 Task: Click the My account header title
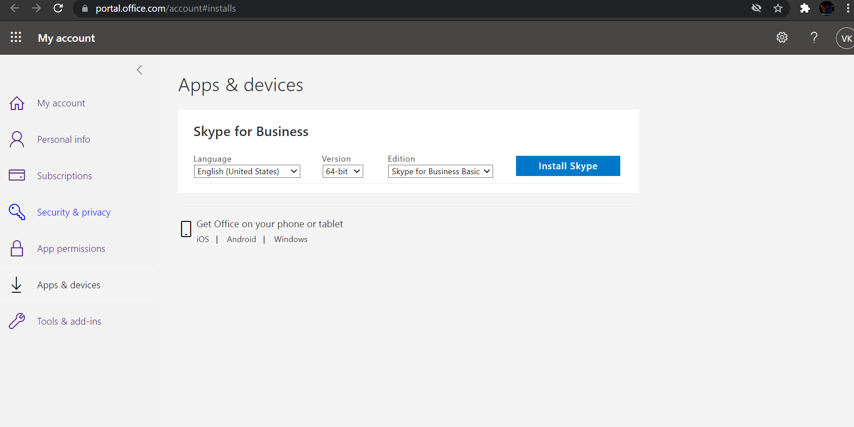click(67, 38)
